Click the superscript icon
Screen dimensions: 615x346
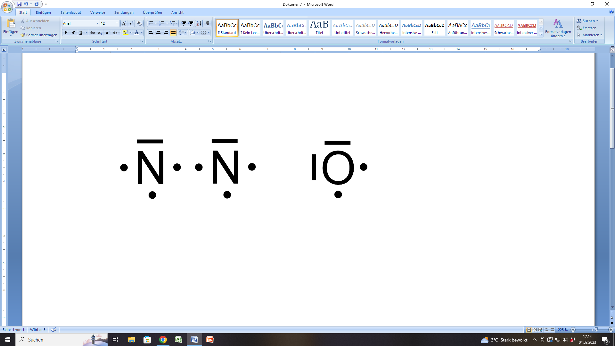107,33
